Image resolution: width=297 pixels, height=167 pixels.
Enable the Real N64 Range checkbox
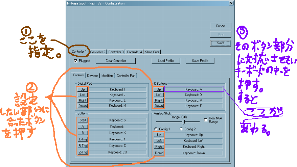206,120
